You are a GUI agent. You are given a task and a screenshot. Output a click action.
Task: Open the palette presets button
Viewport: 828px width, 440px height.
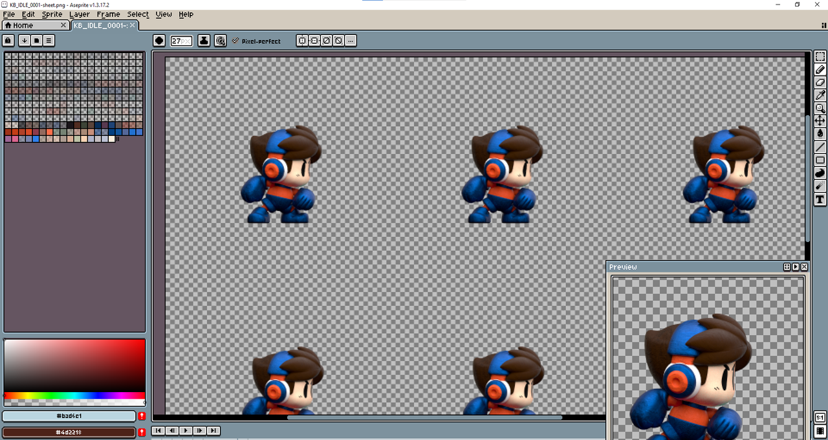pyautogui.click(x=36, y=40)
